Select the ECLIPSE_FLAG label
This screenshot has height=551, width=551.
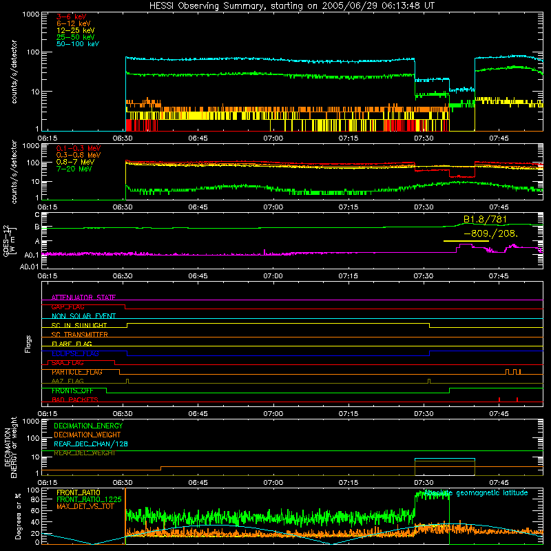[x=75, y=353]
